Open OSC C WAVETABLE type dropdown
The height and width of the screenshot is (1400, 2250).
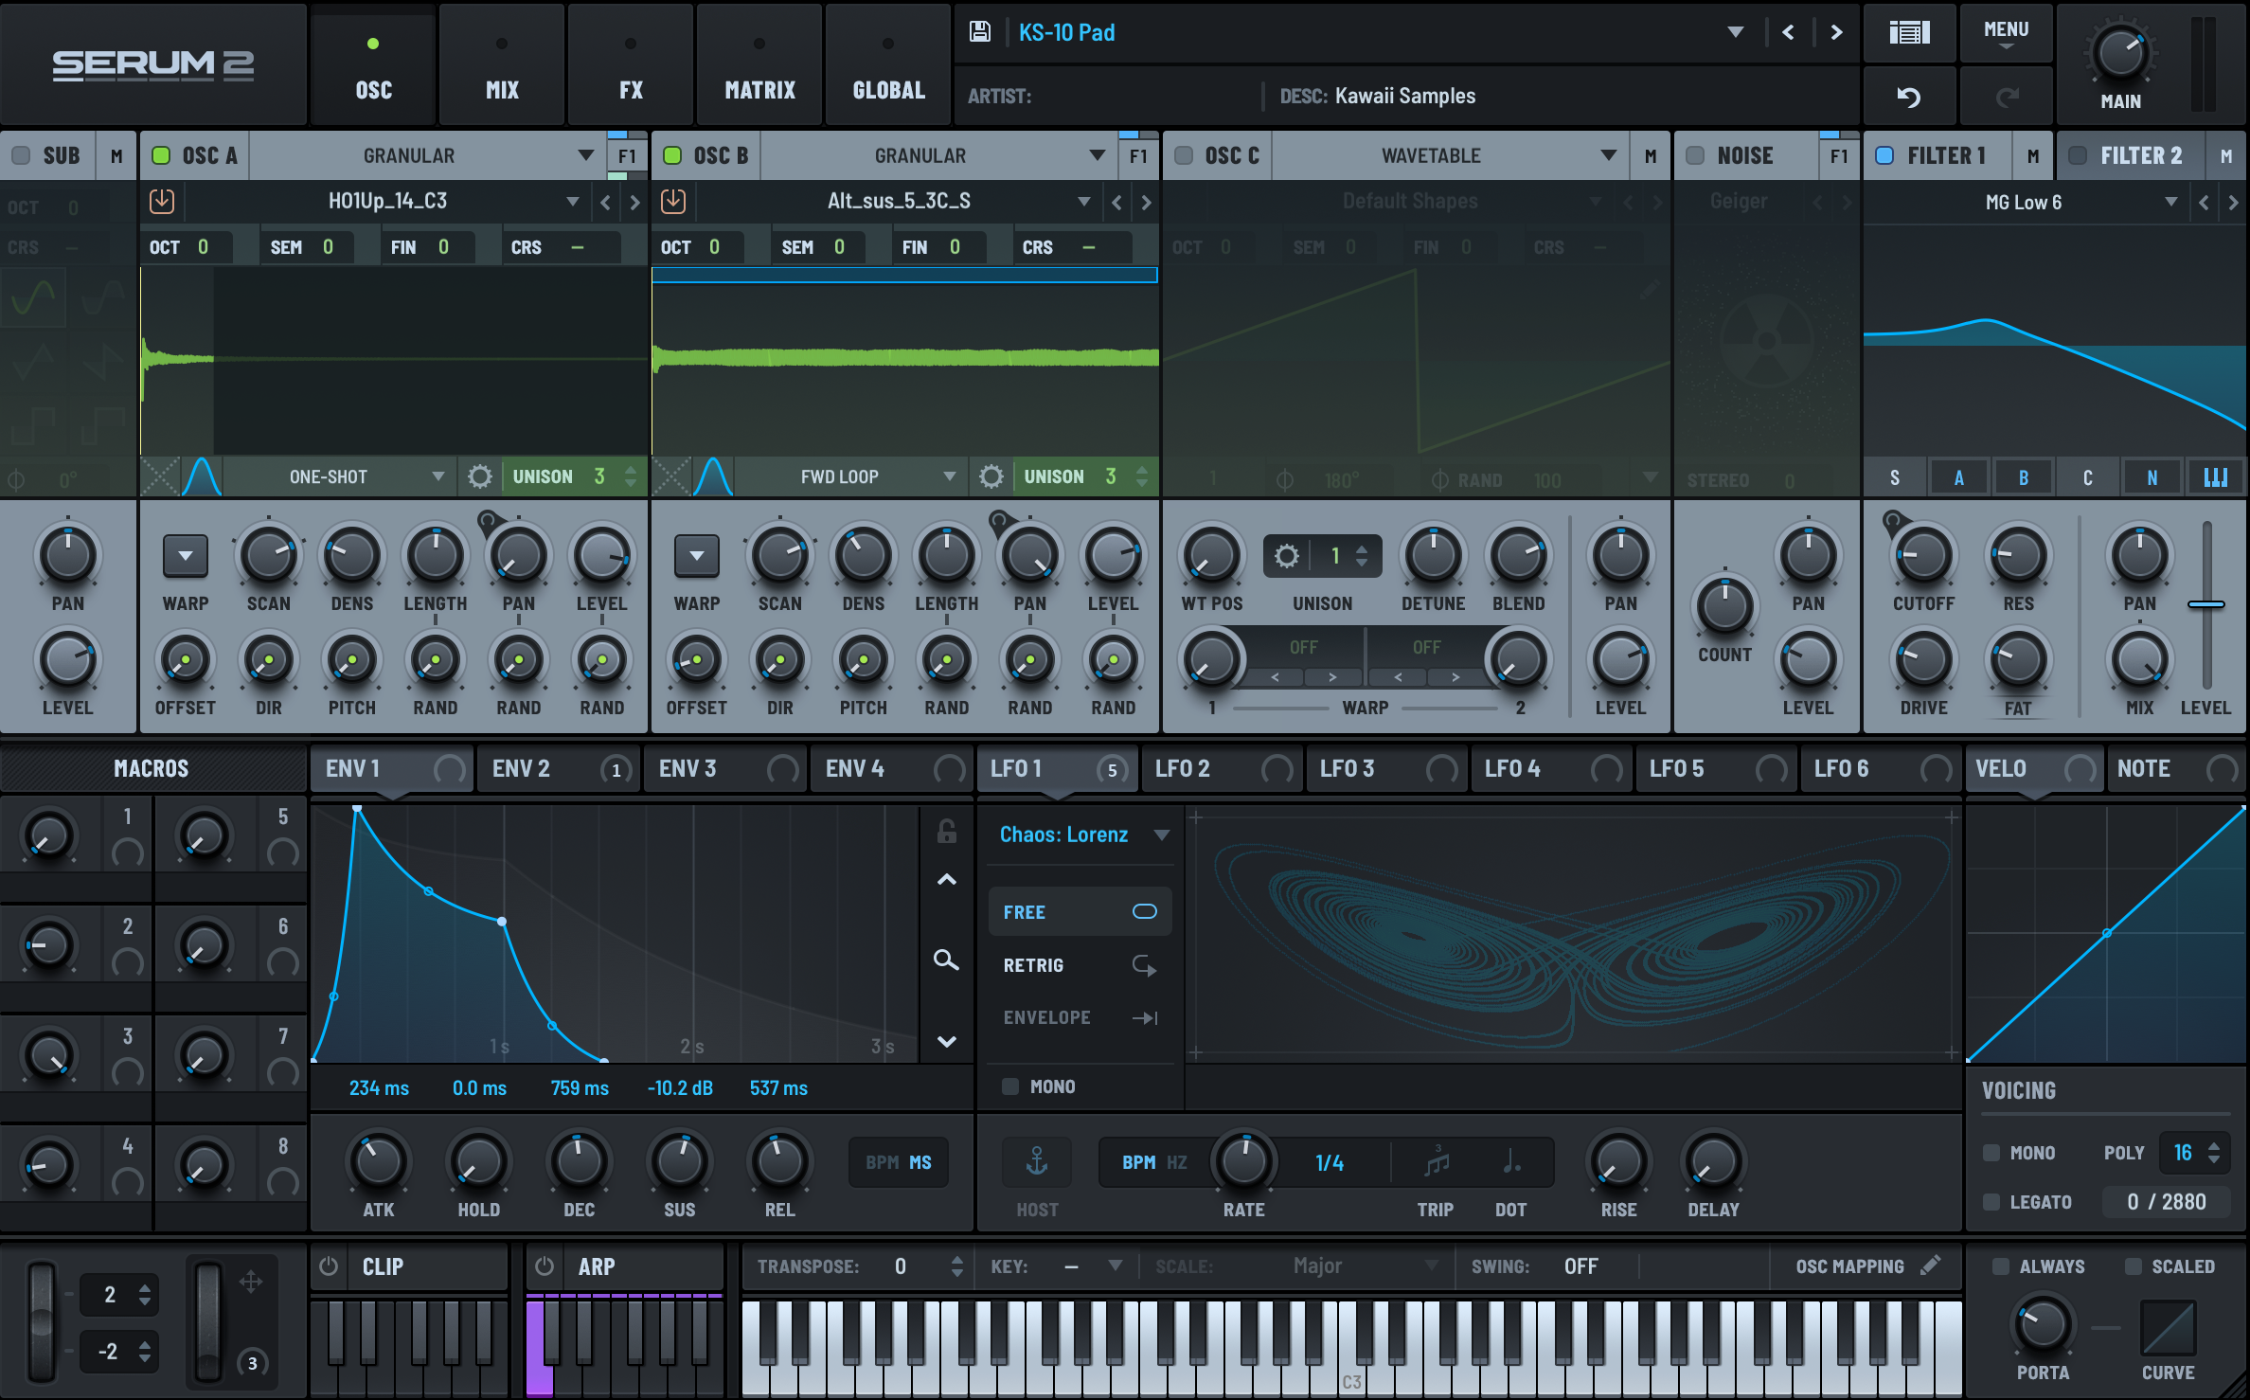1609,155
